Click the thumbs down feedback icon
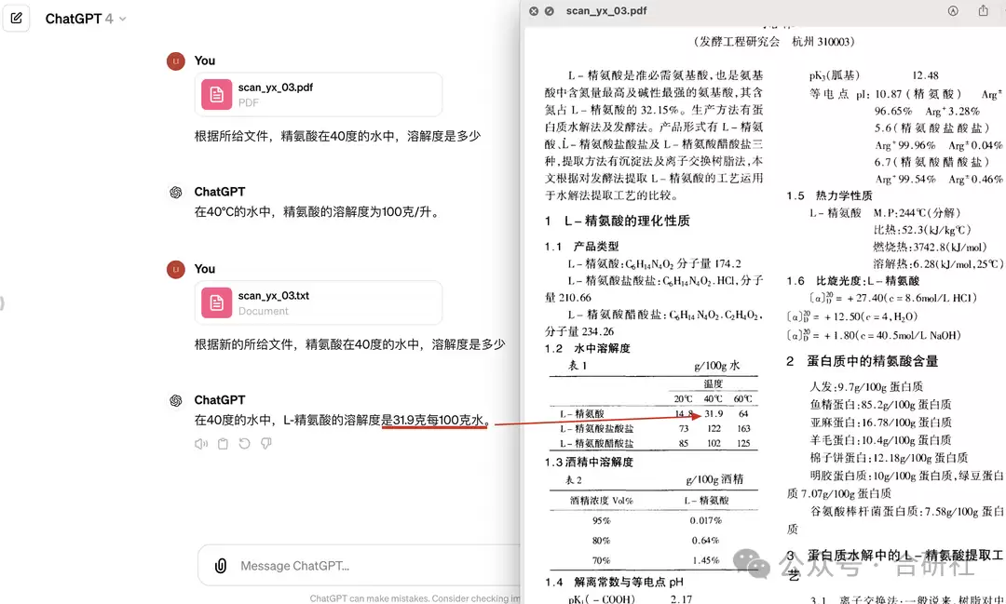The width and height of the screenshot is (1006, 604). [266, 444]
